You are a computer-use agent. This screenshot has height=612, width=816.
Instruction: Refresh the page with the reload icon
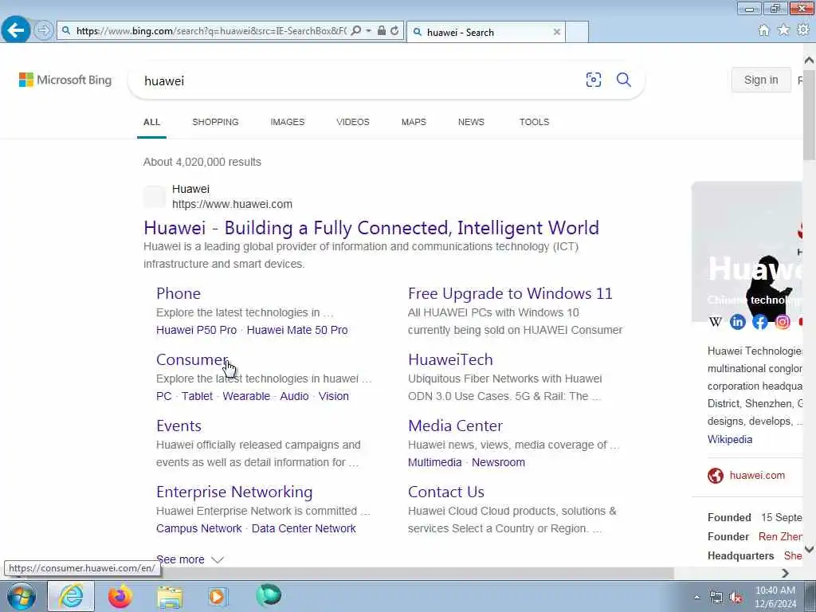click(x=394, y=31)
